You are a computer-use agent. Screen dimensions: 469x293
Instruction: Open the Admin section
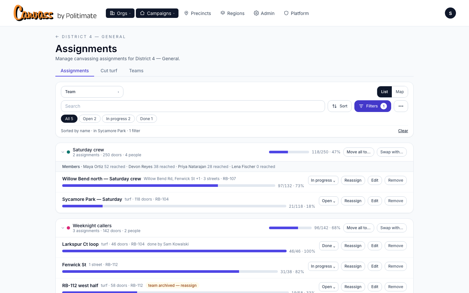pyautogui.click(x=264, y=13)
